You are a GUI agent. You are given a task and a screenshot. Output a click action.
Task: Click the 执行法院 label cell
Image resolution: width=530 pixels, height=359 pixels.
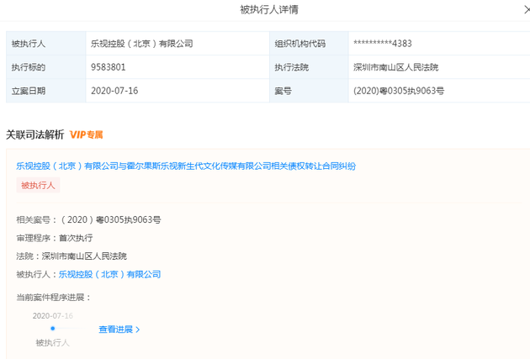pyautogui.click(x=309, y=67)
